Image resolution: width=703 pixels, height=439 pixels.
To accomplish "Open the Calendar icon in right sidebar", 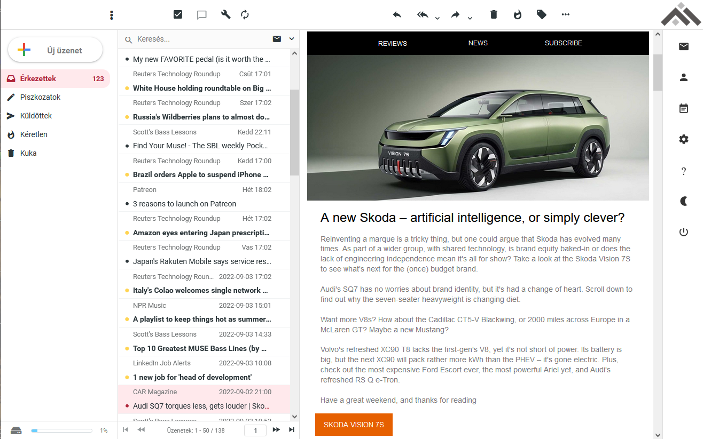I will pos(684,108).
